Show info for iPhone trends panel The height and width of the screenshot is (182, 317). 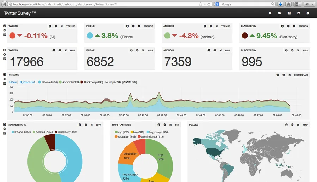pos(128,26)
